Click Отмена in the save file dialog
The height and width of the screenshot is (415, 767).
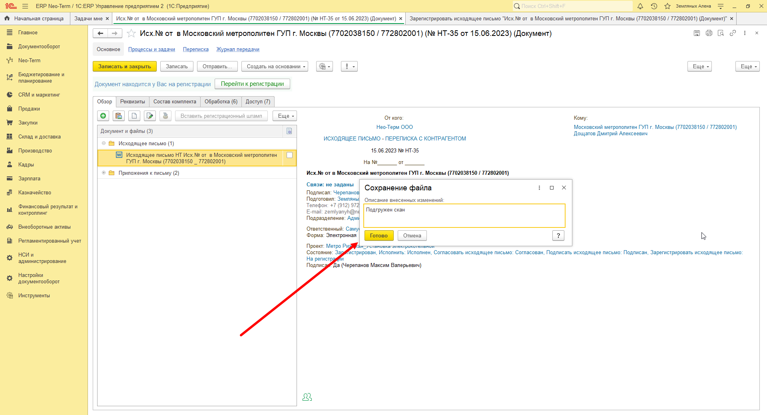pos(412,235)
